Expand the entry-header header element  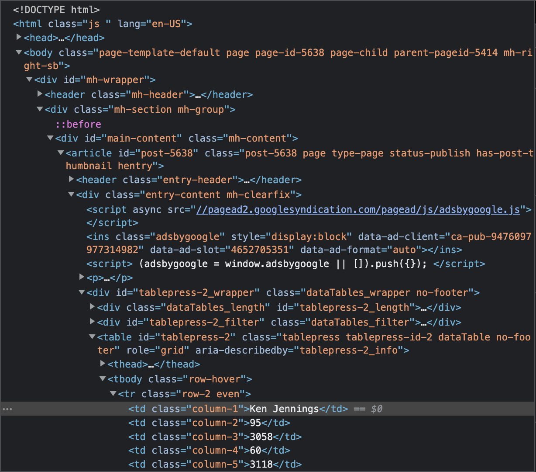coord(71,179)
